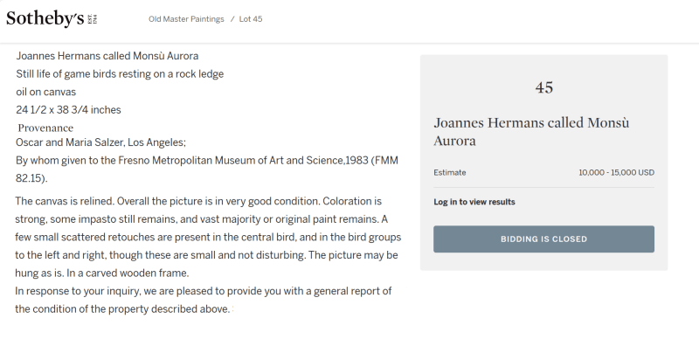Click the artist name heading in lot description
The width and height of the screenshot is (699, 353).
click(x=107, y=57)
